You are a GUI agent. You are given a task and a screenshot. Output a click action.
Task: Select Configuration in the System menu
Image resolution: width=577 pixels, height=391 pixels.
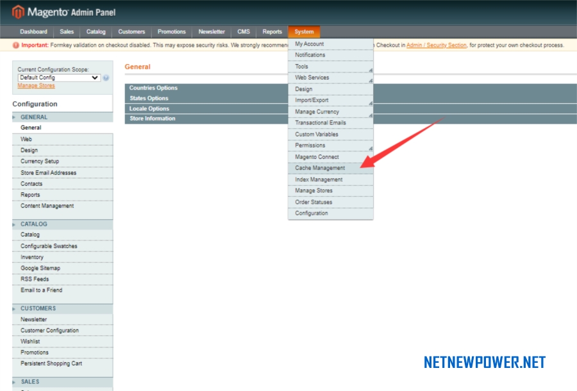pyautogui.click(x=330, y=213)
